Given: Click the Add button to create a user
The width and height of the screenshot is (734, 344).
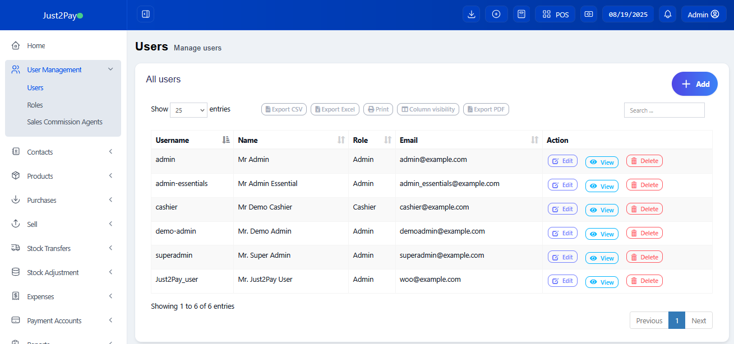Looking at the screenshot, I should (x=694, y=83).
